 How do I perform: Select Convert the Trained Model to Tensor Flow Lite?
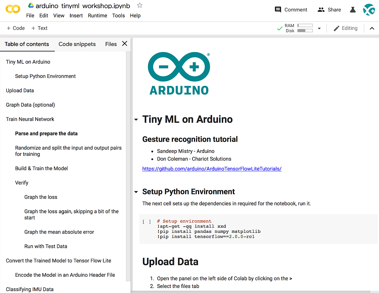pos(58,261)
